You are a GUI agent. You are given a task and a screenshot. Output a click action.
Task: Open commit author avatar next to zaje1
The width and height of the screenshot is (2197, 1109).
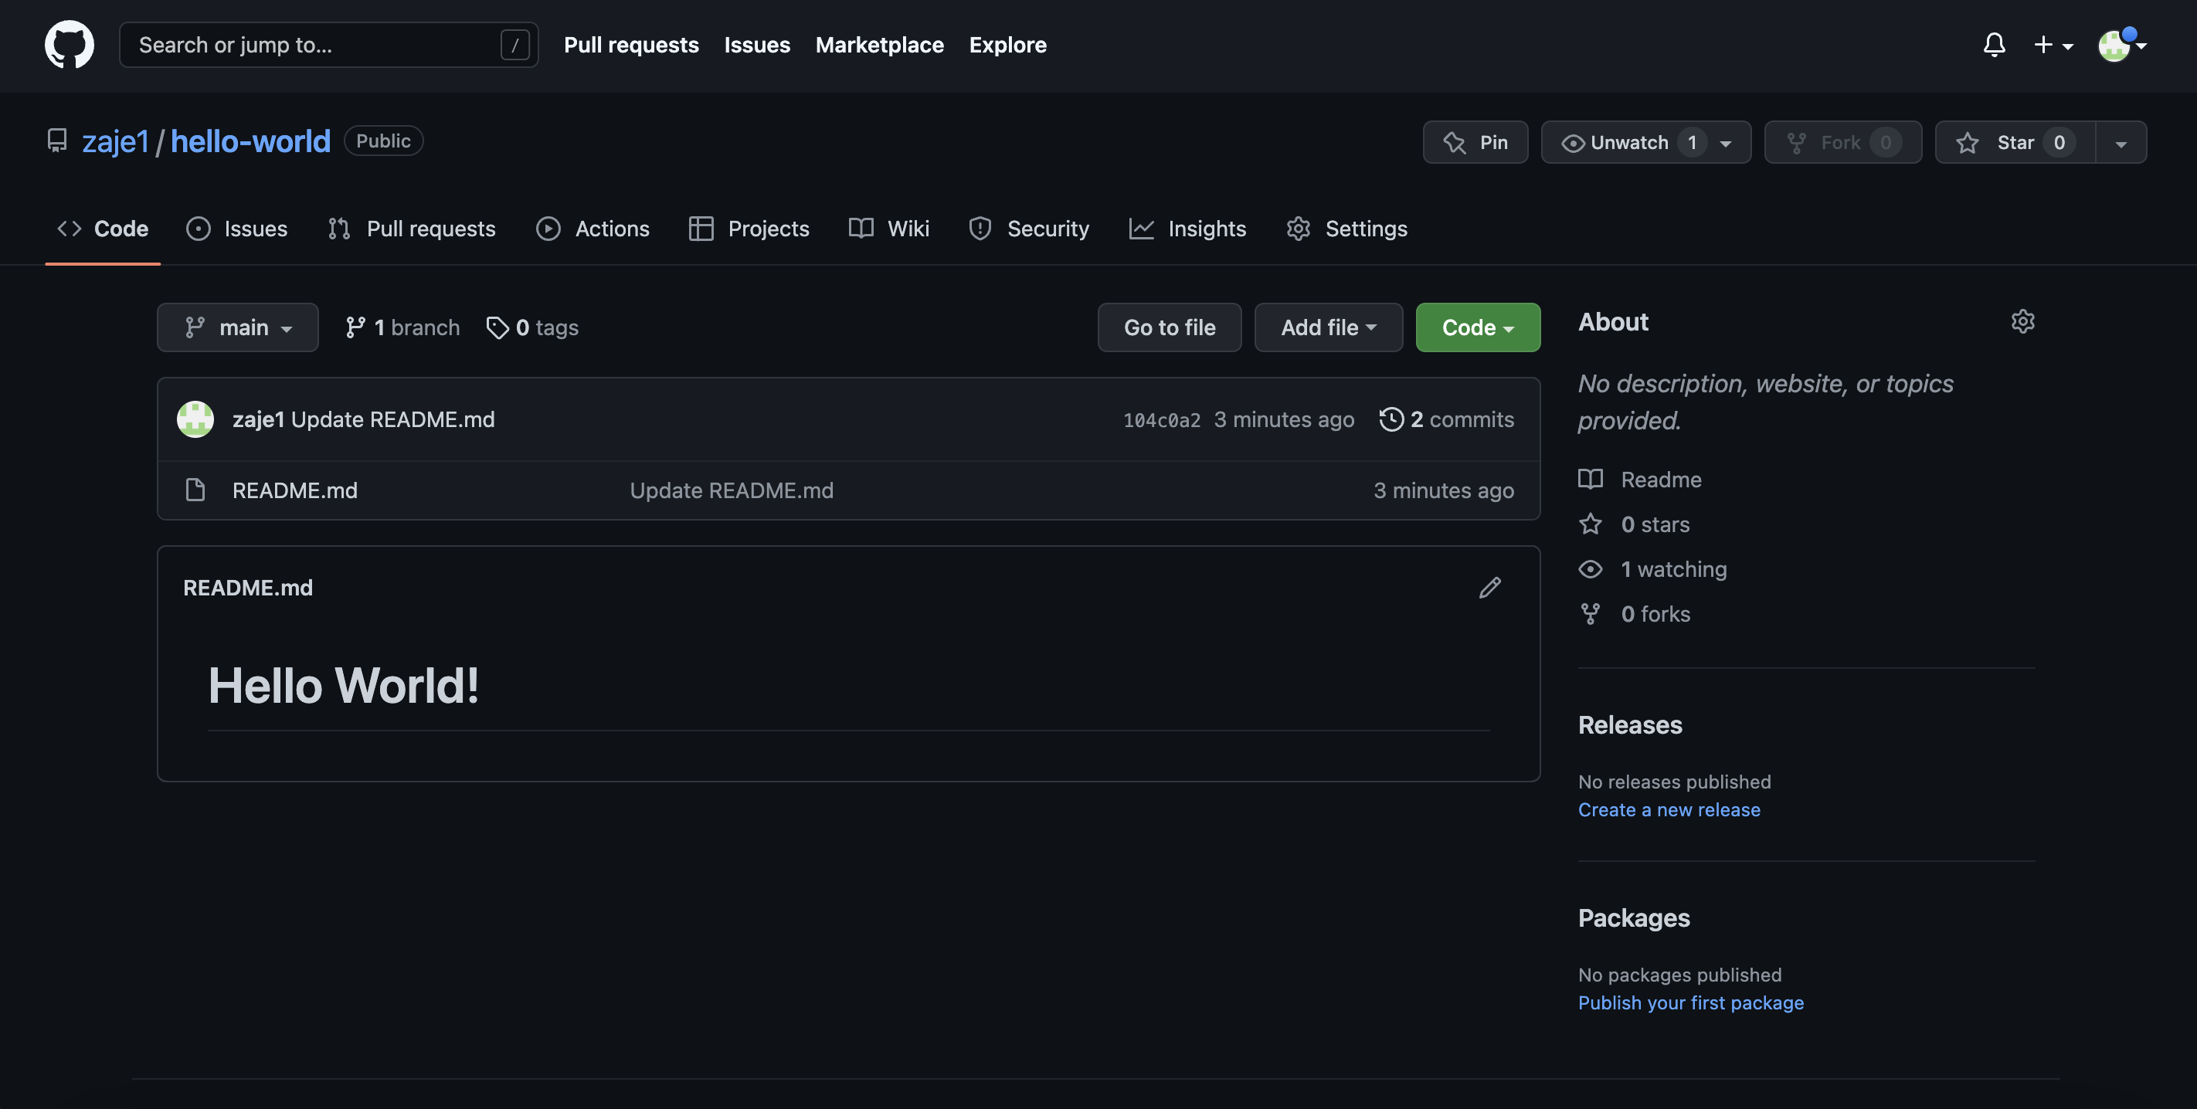[x=195, y=419]
